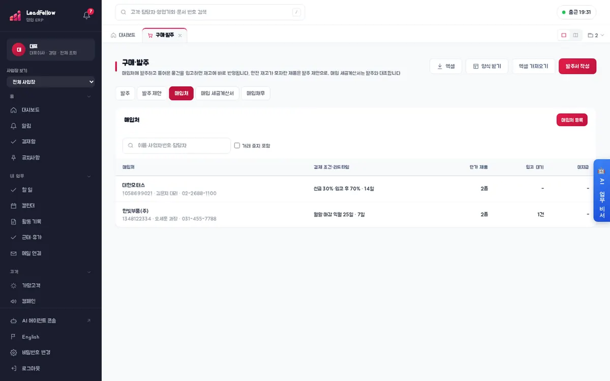Viewport: 610px width, 381px height.
Task: Click 월말 마감 익월 25일 · 7일 cell
Action: (x=339, y=214)
